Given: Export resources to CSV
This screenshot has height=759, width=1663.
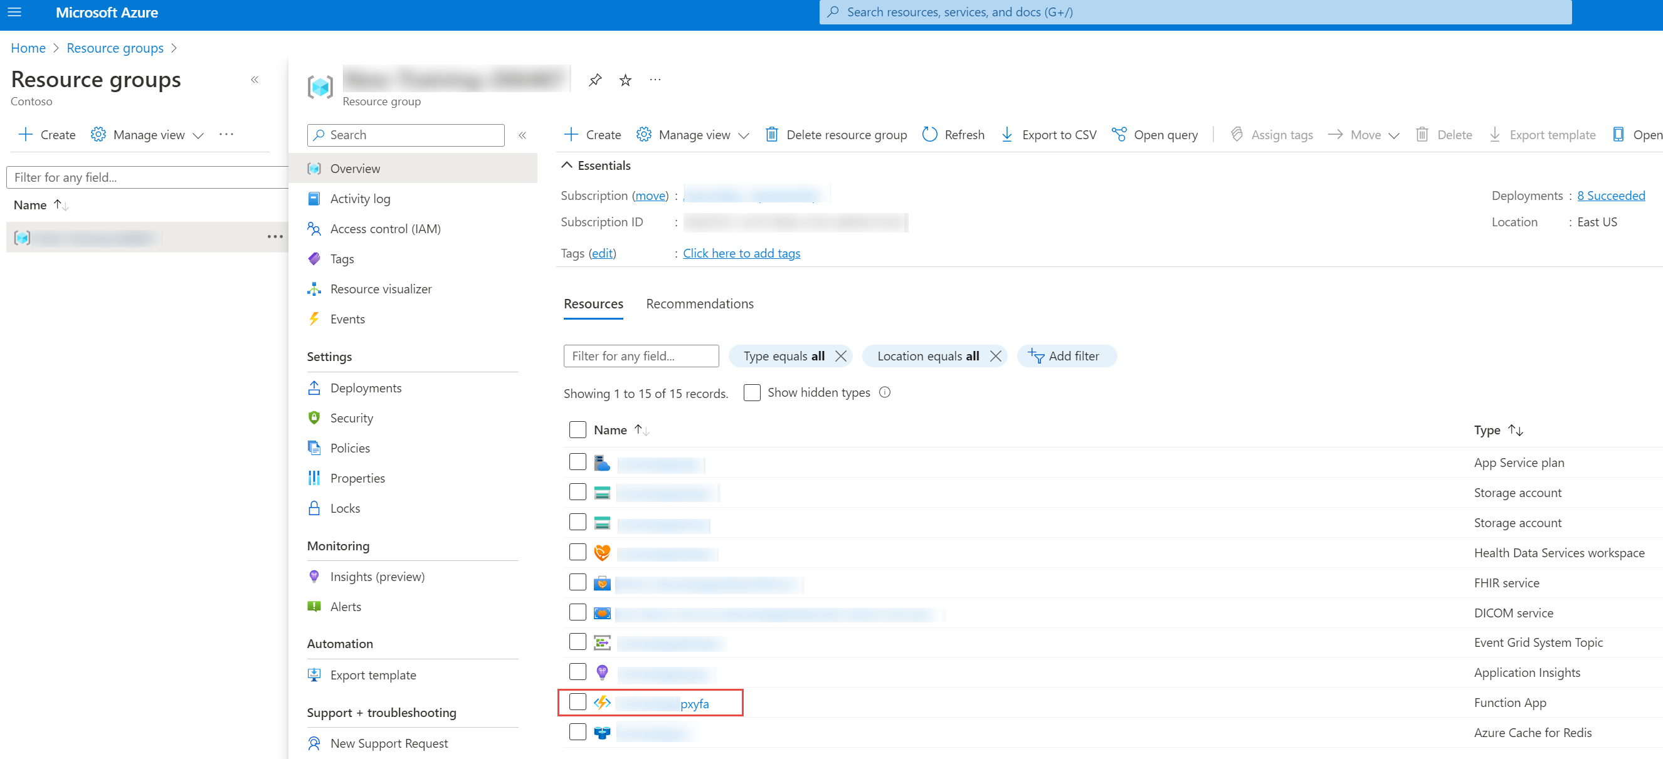Looking at the screenshot, I should click(1048, 134).
